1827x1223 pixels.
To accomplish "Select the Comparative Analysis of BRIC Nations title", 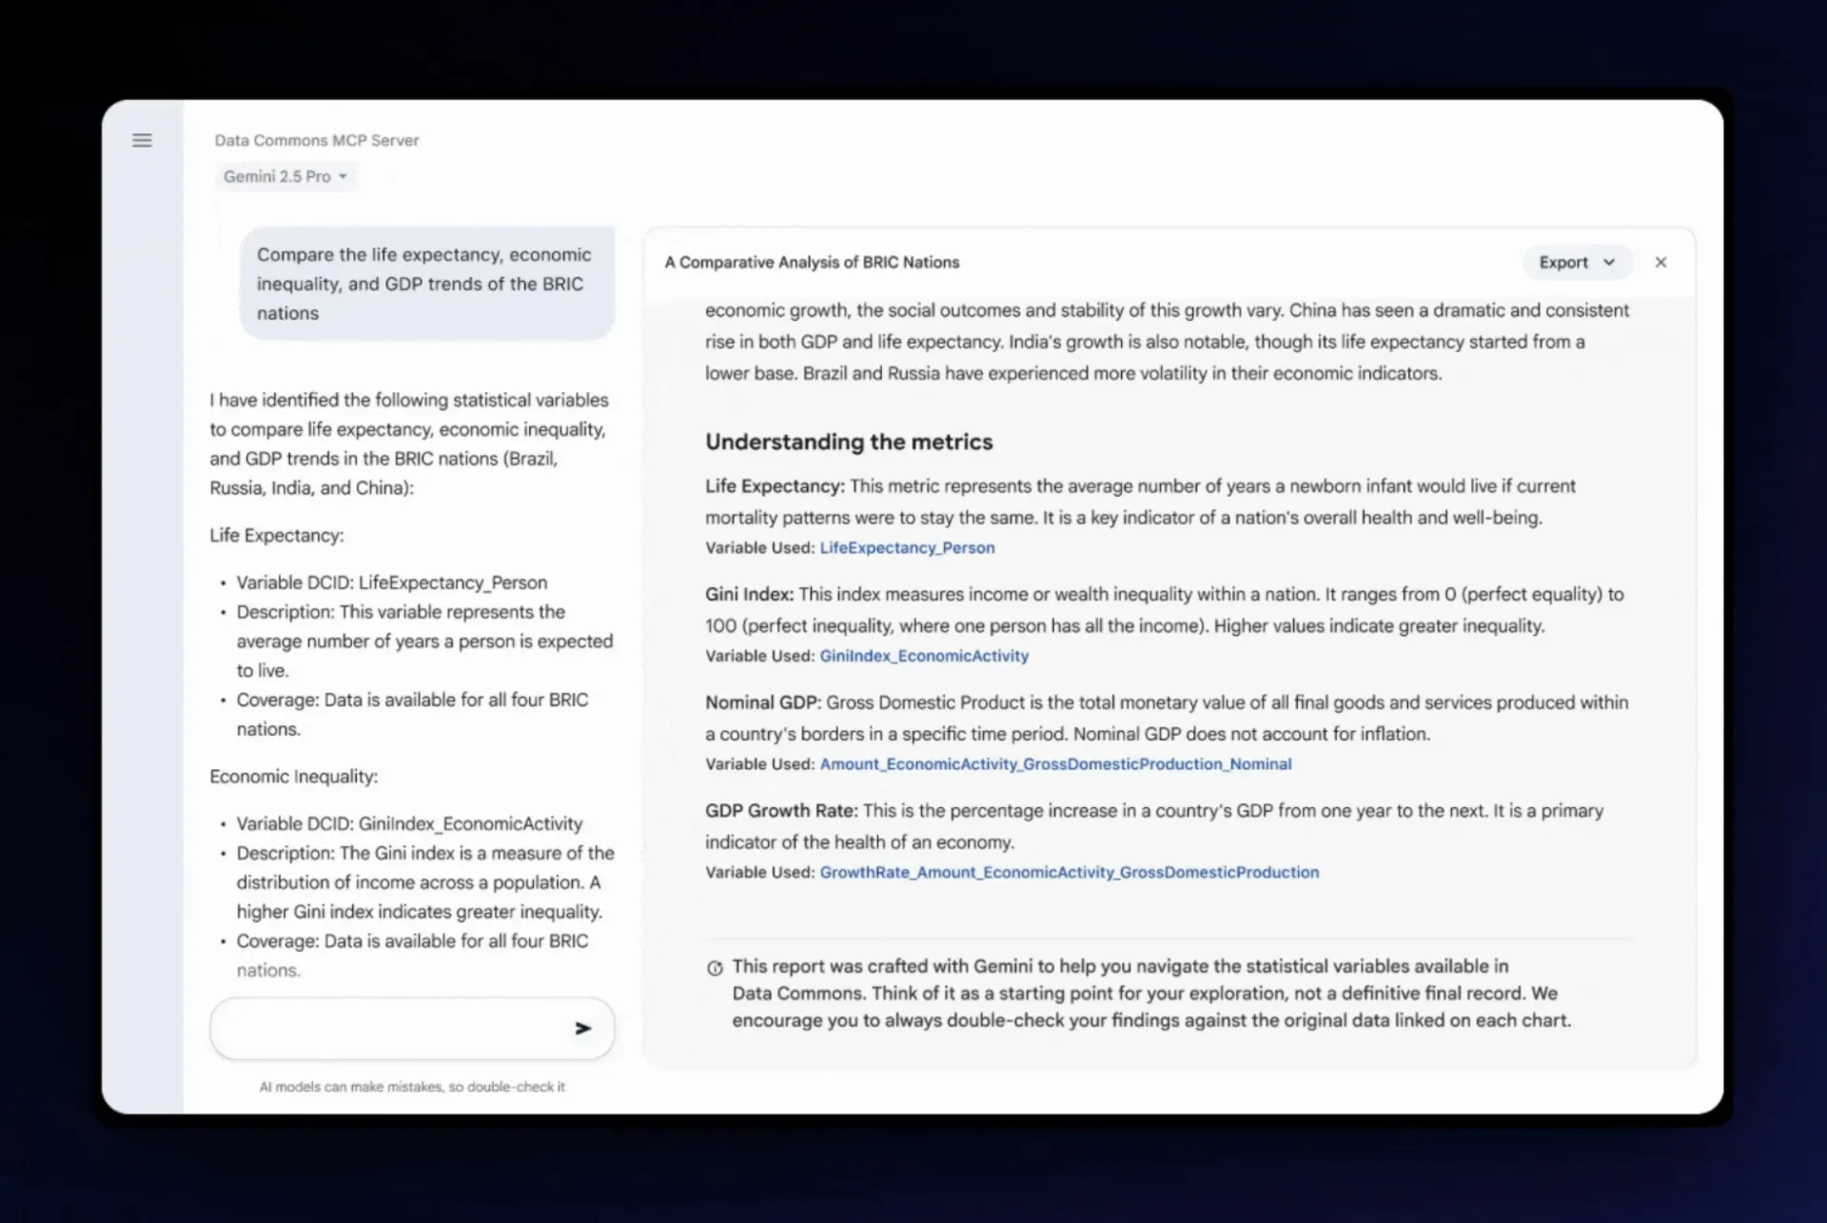I will point(812,262).
